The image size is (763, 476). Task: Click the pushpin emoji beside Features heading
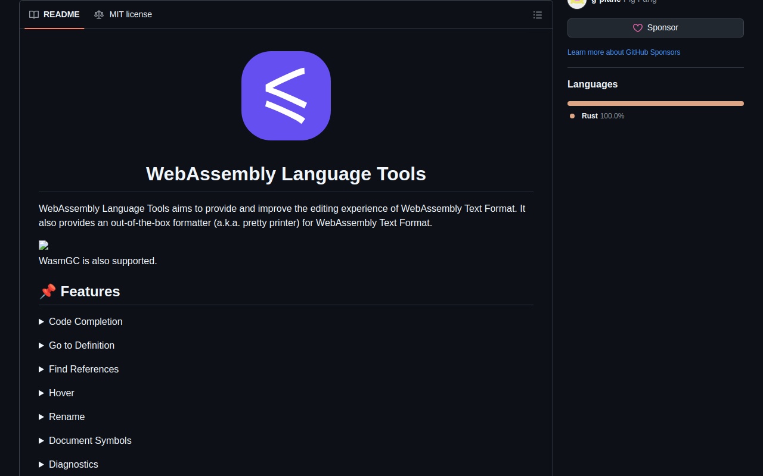click(x=47, y=292)
